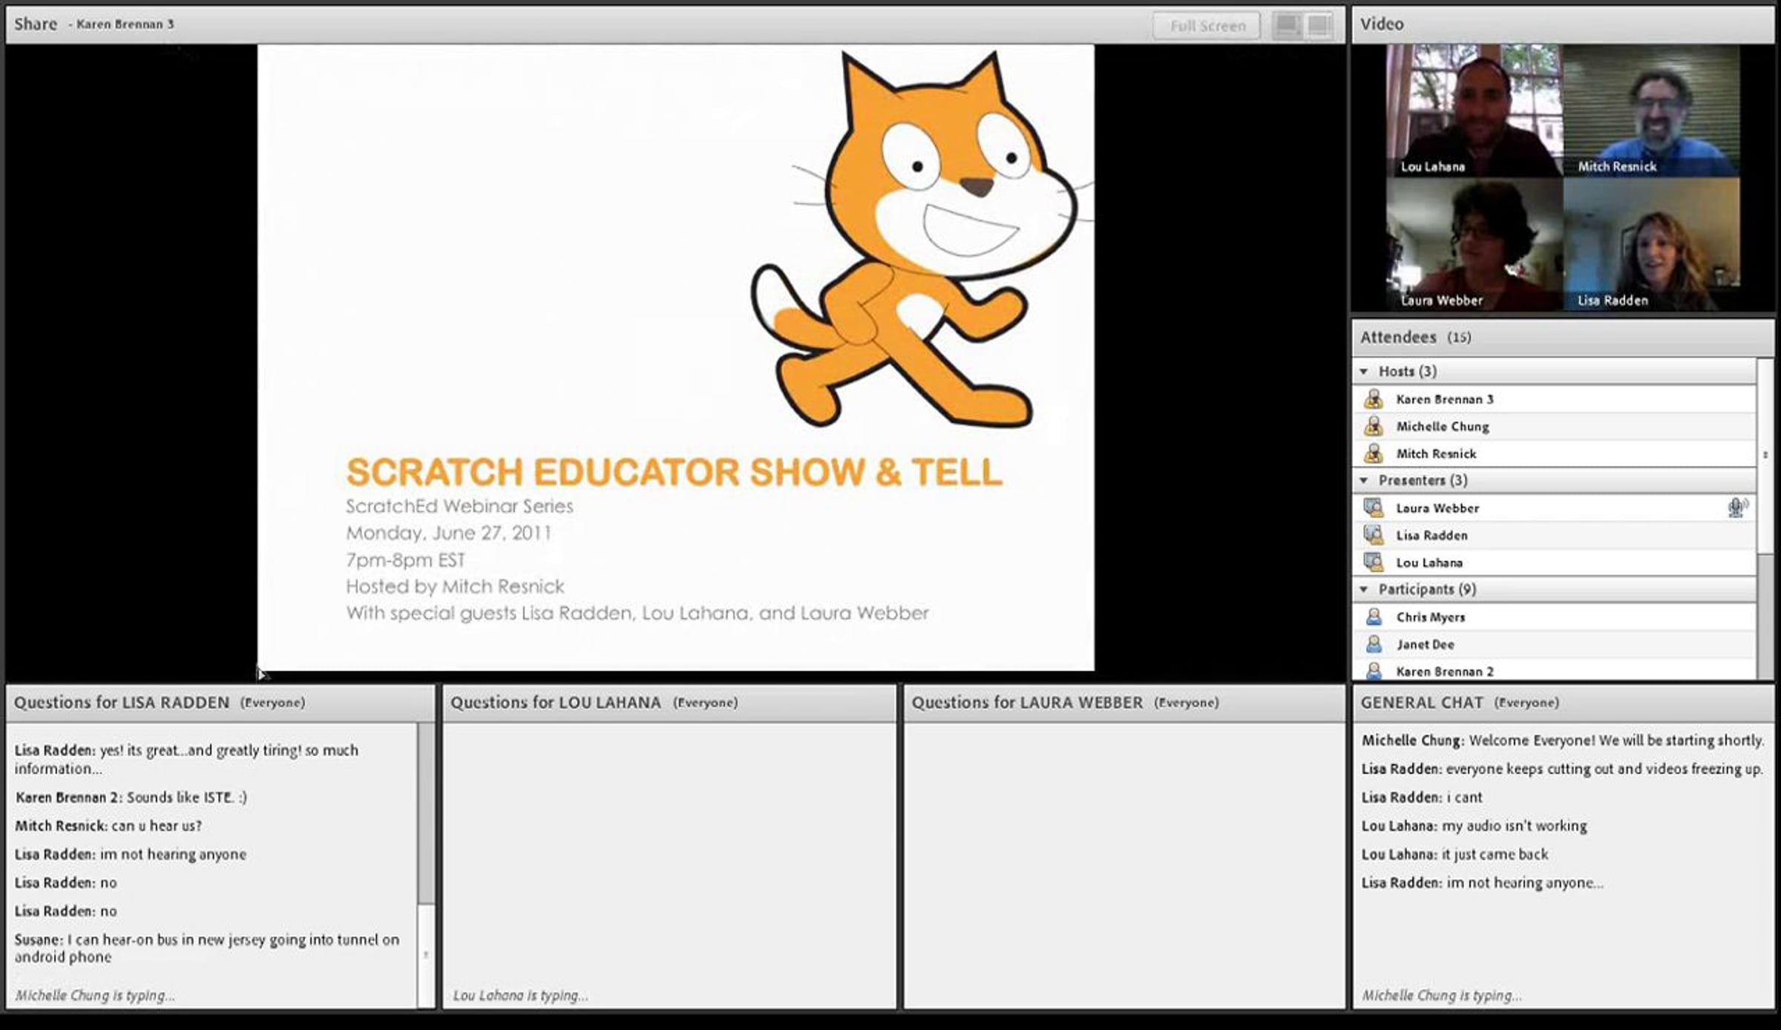The height and width of the screenshot is (1030, 1781).
Task: Click the presenter icon beside Lisa Radden in Attendees
Action: (1374, 535)
